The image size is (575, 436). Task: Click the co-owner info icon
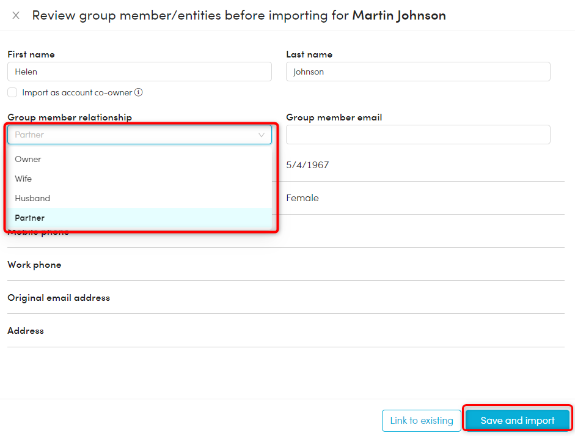[139, 92]
